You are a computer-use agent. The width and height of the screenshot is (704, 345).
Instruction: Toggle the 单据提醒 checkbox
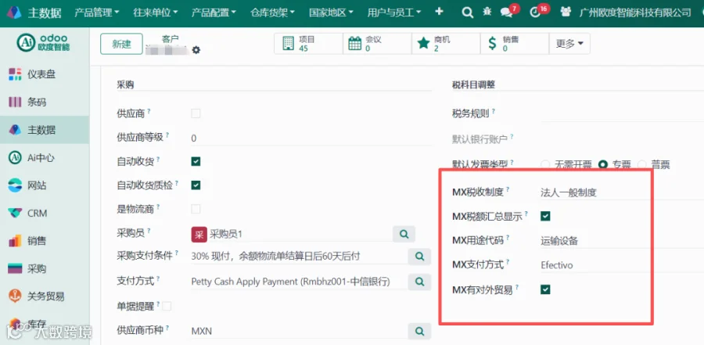coord(167,307)
